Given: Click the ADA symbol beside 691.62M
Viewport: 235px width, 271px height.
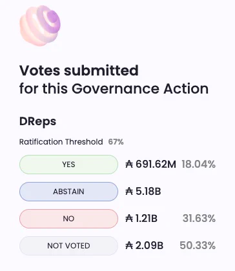Looking at the screenshot, I should (129, 165).
